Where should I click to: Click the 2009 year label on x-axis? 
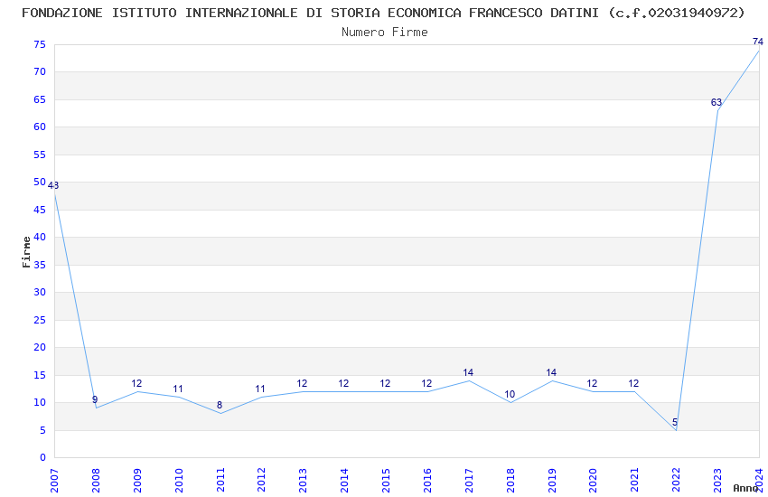[137, 481]
